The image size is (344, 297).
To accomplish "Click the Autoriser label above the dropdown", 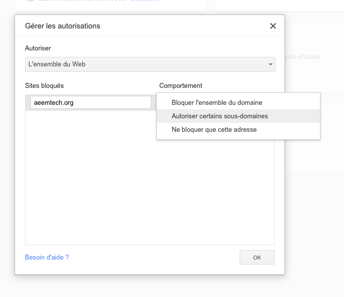I will pyautogui.click(x=38, y=48).
